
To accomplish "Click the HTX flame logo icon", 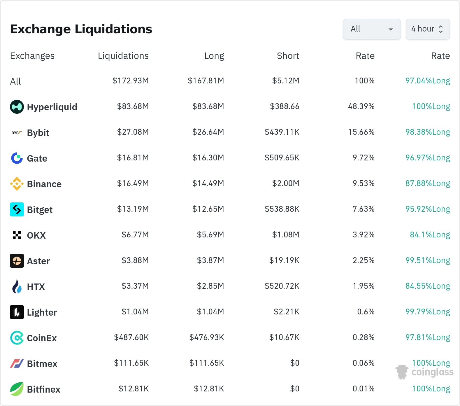I will tap(17, 286).
